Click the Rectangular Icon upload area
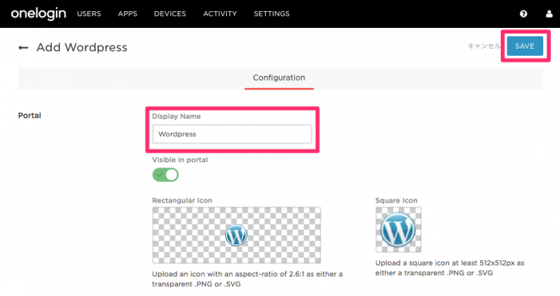Image resolution: width=560 pixels, height=296 pixels. 236,235
